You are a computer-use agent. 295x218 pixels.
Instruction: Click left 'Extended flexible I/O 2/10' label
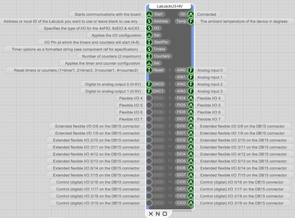pos(96,140)
